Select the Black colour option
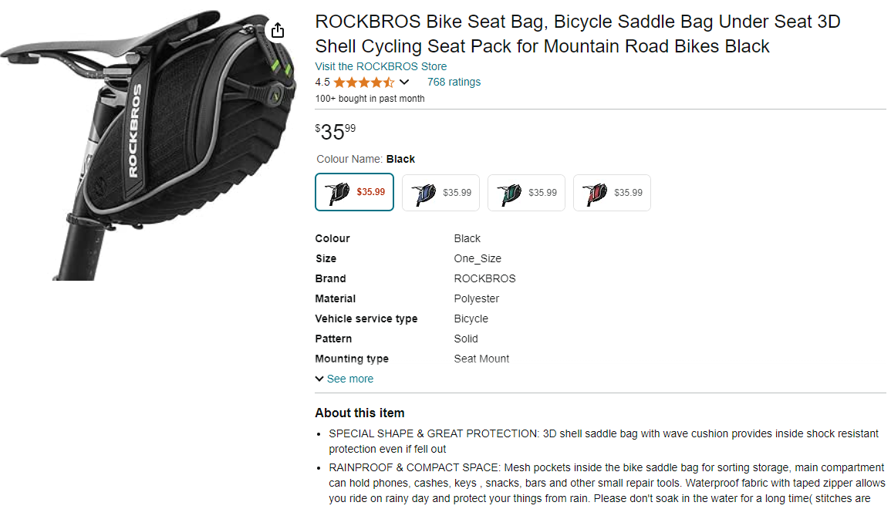891x509 pixels. point(355,192)
